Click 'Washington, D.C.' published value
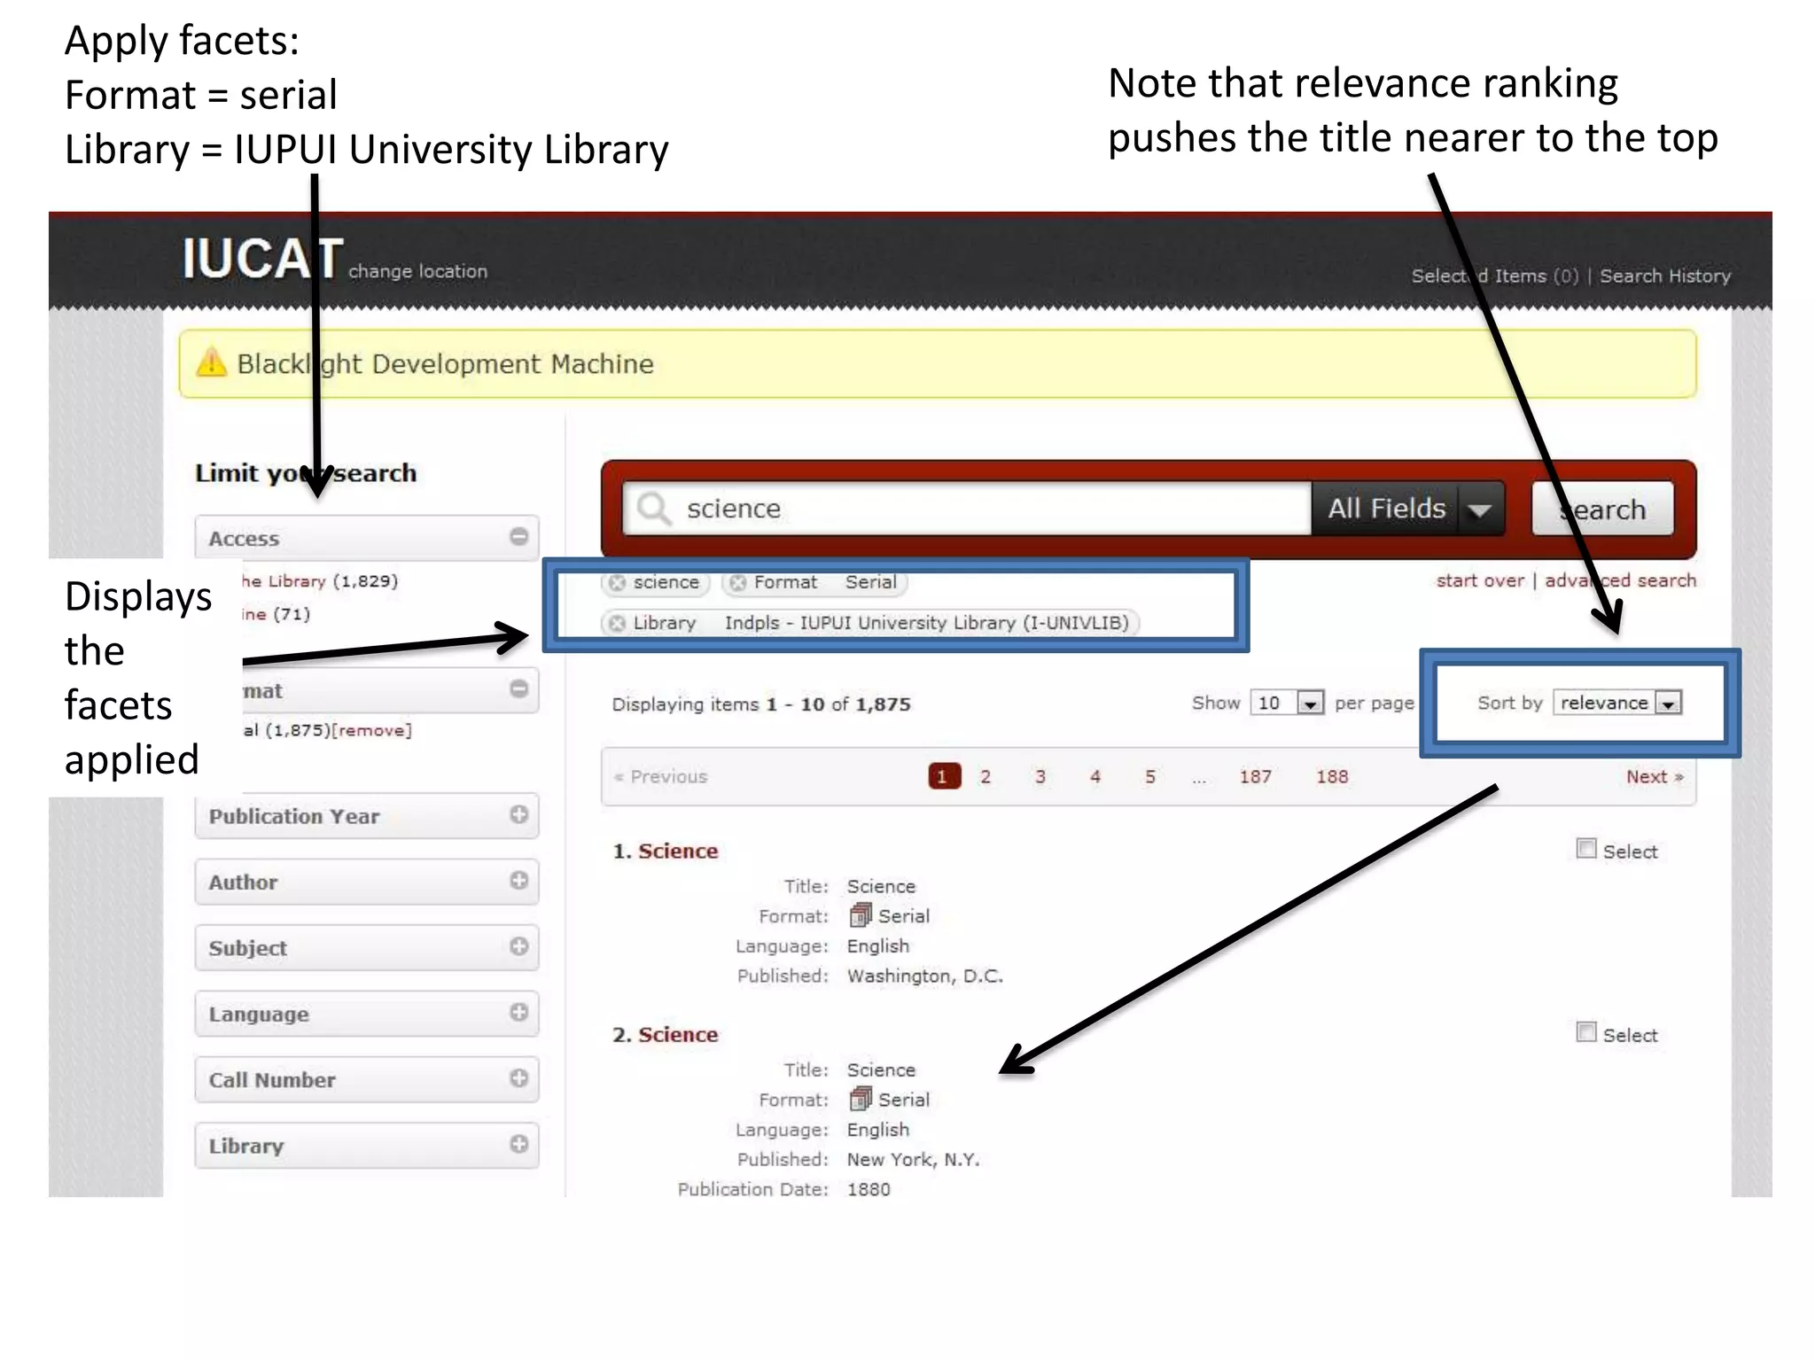1815x1361 pixels. click(924, 976)
